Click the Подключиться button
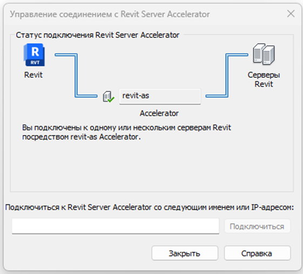Image resolution: width=303 pixels, height=274 pixels. coord(257,226)
